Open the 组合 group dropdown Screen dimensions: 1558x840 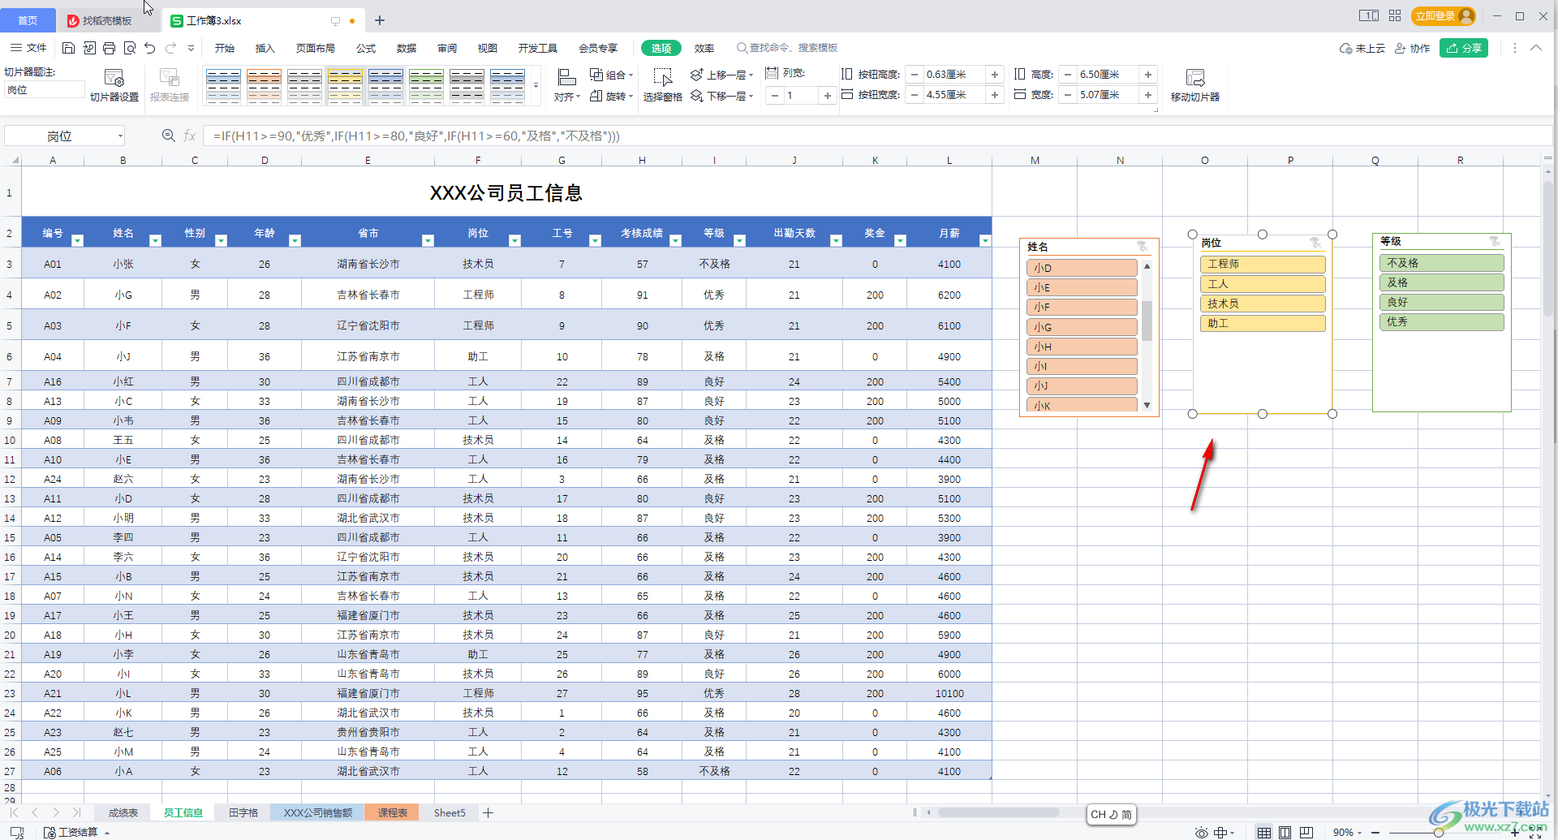click(612, 75)
